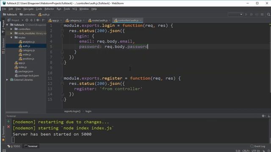The width and height of the screenshot is (271, 152).
Task: Toggle the Favorites side tool tab
Action: tap(3, 133)
